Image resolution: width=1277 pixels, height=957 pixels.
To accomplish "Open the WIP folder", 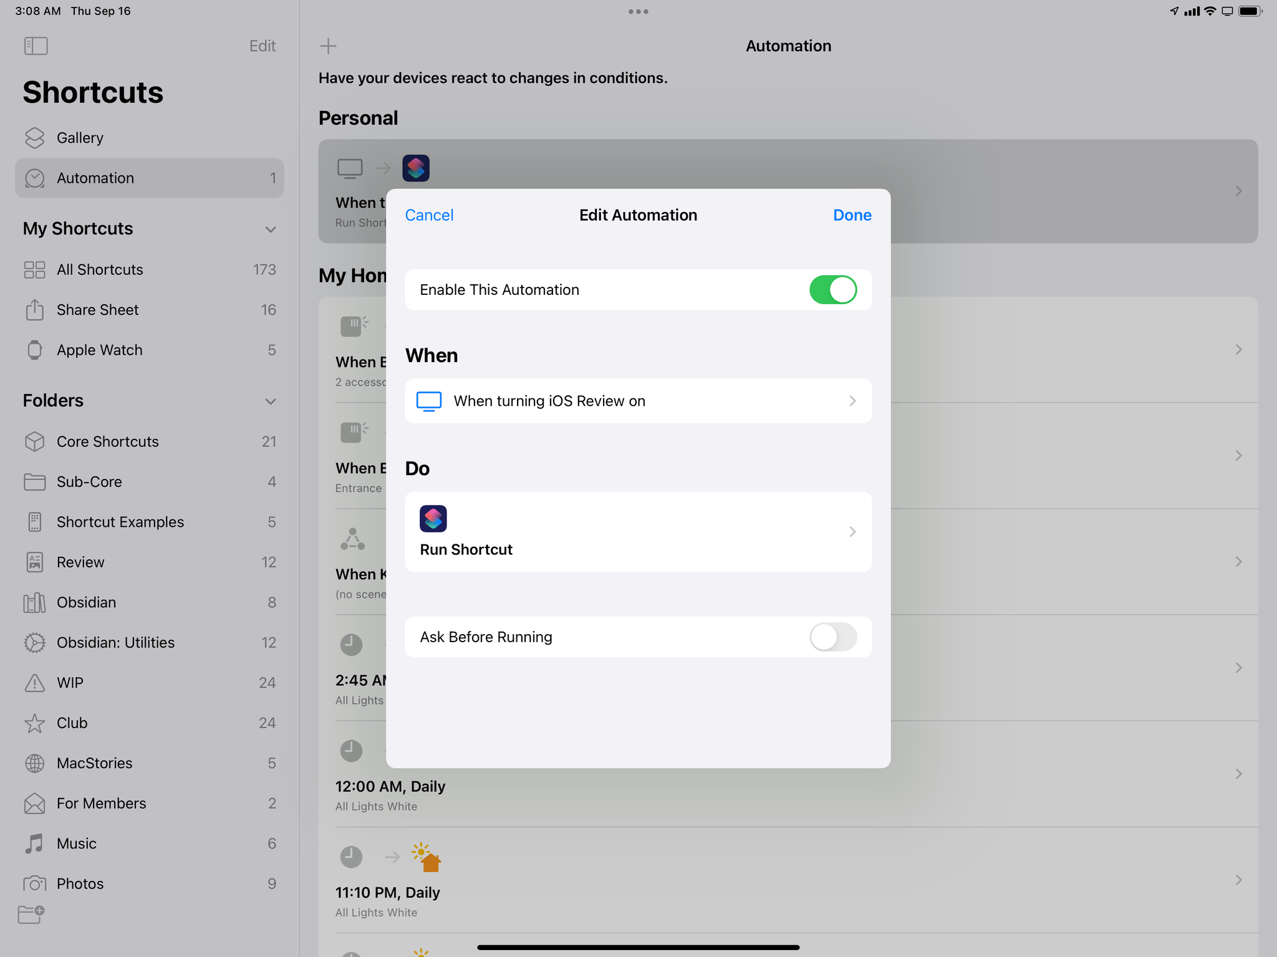I will click(x=150, y=683).
